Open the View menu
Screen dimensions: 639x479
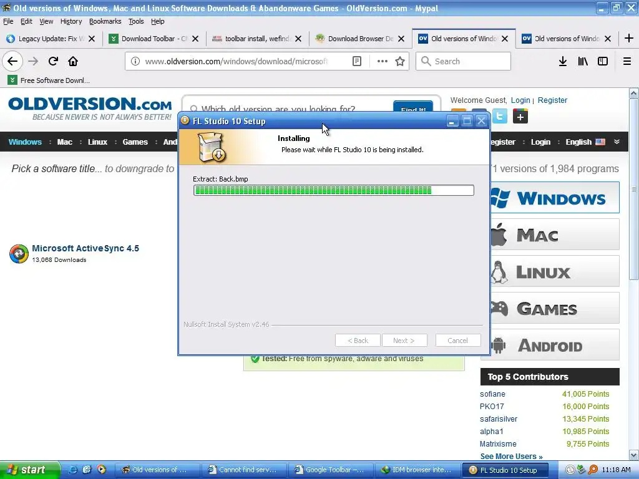click(46, 21)
